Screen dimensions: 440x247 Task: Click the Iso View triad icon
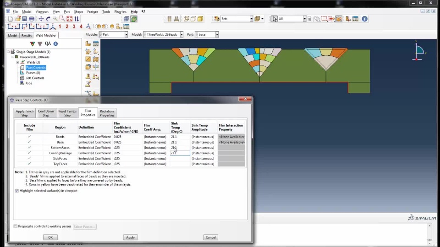pyautogui.click(x=88, y=27)
